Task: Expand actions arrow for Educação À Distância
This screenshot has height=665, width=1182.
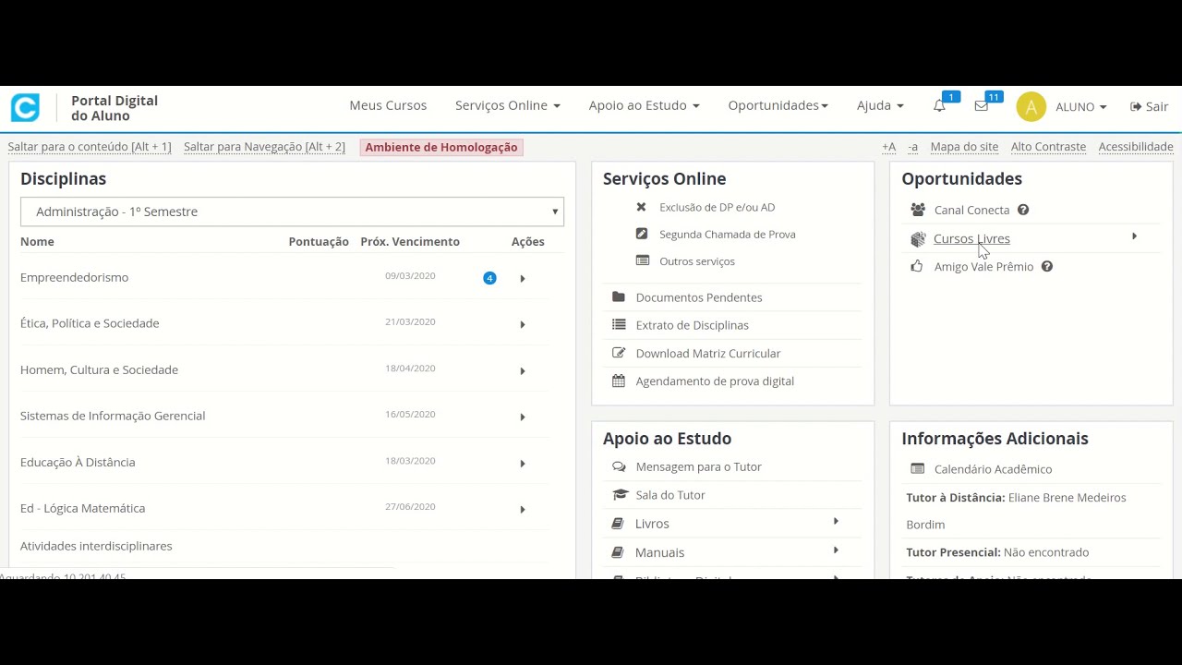Action: pyautogui.click(x=523, y=464)
